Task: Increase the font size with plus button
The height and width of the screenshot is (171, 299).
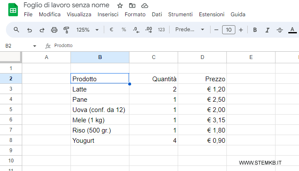Action: tap(241, 30)
